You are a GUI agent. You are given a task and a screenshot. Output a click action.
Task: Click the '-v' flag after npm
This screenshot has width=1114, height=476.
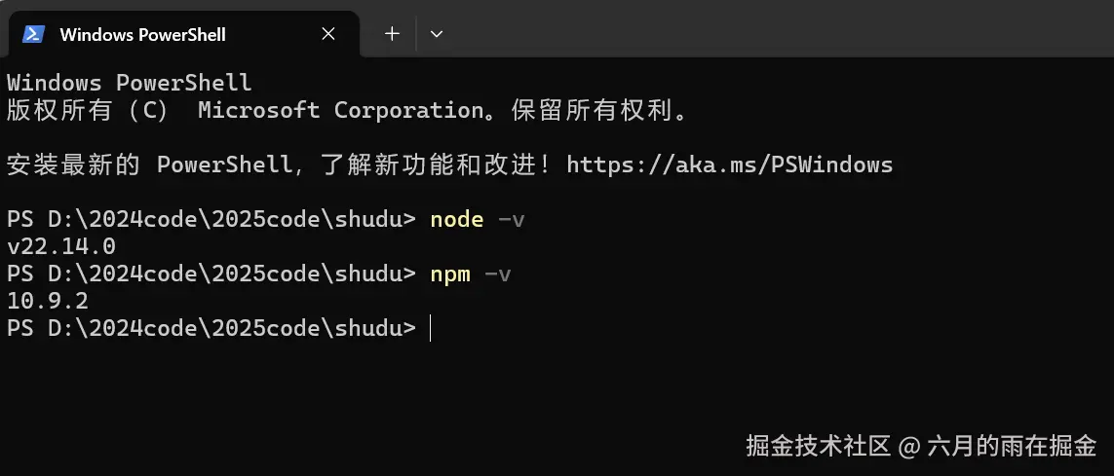(x=497, y=274)
